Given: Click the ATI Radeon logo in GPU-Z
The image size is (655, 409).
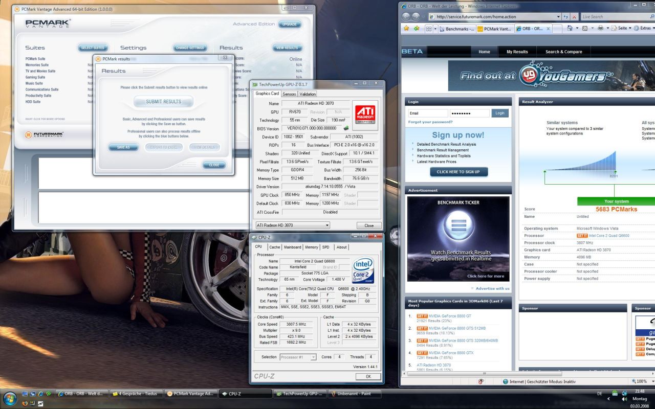Looking at the screenshot, I should tap(365, 116).
